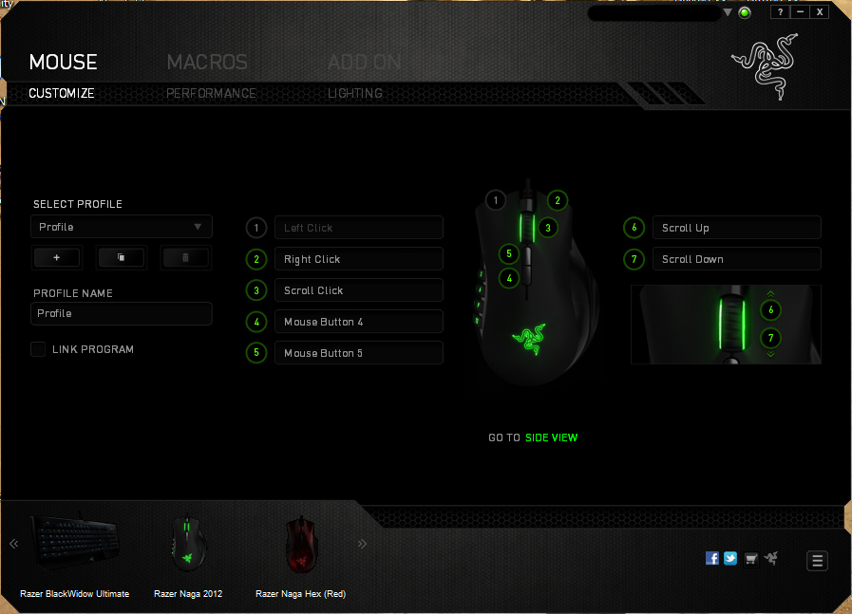Enable the Link Program checkbox
This screenshot has height=614, width=852.
click(x=38, y=349)
